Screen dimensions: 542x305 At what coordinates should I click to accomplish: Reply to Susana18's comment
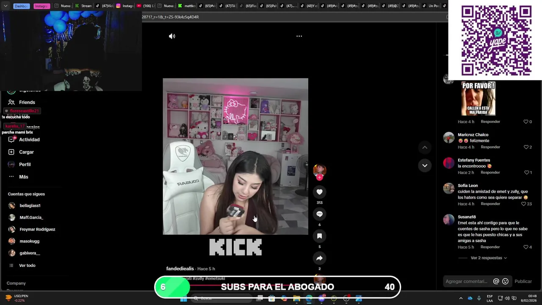pyautogui.click(x=490, y=247)
